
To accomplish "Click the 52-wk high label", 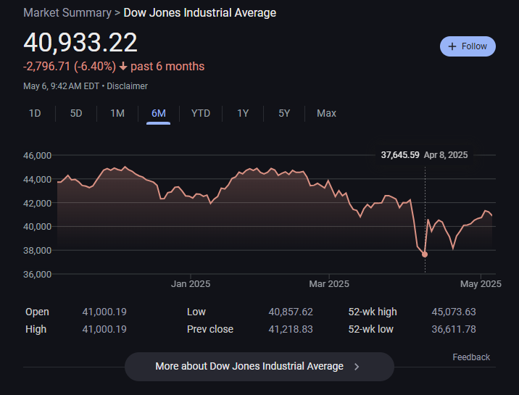I will (373, 312).
